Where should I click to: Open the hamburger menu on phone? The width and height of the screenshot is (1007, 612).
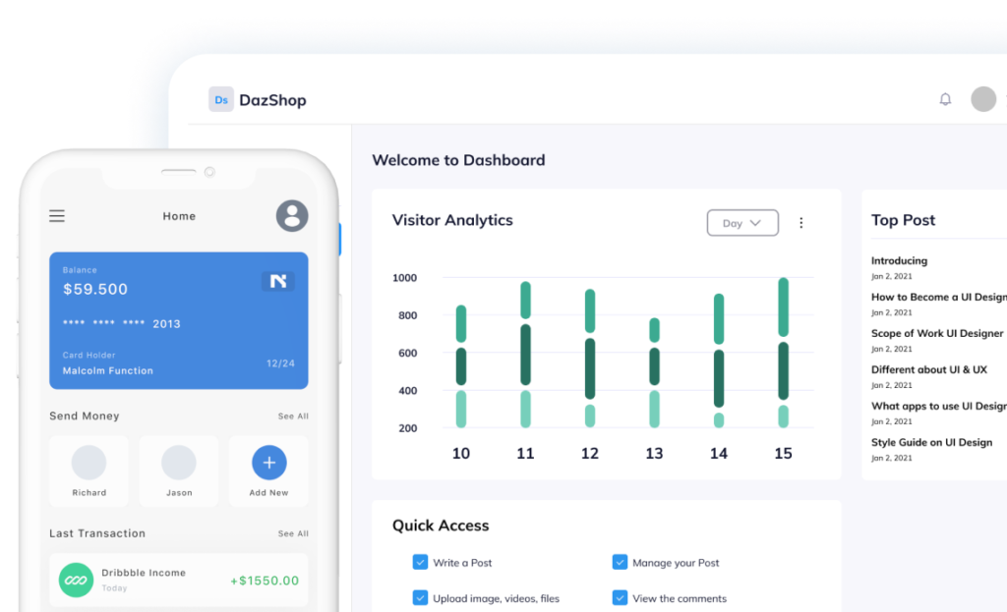pyautogui.click(x=57, y=216)
